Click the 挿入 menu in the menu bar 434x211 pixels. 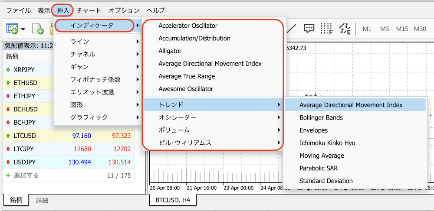(x=62, y=10)
